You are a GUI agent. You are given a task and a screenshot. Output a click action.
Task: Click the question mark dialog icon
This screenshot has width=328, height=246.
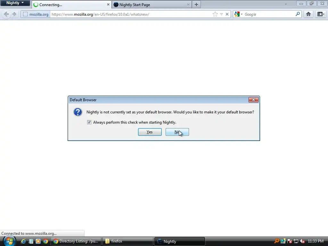click(78, 112)
